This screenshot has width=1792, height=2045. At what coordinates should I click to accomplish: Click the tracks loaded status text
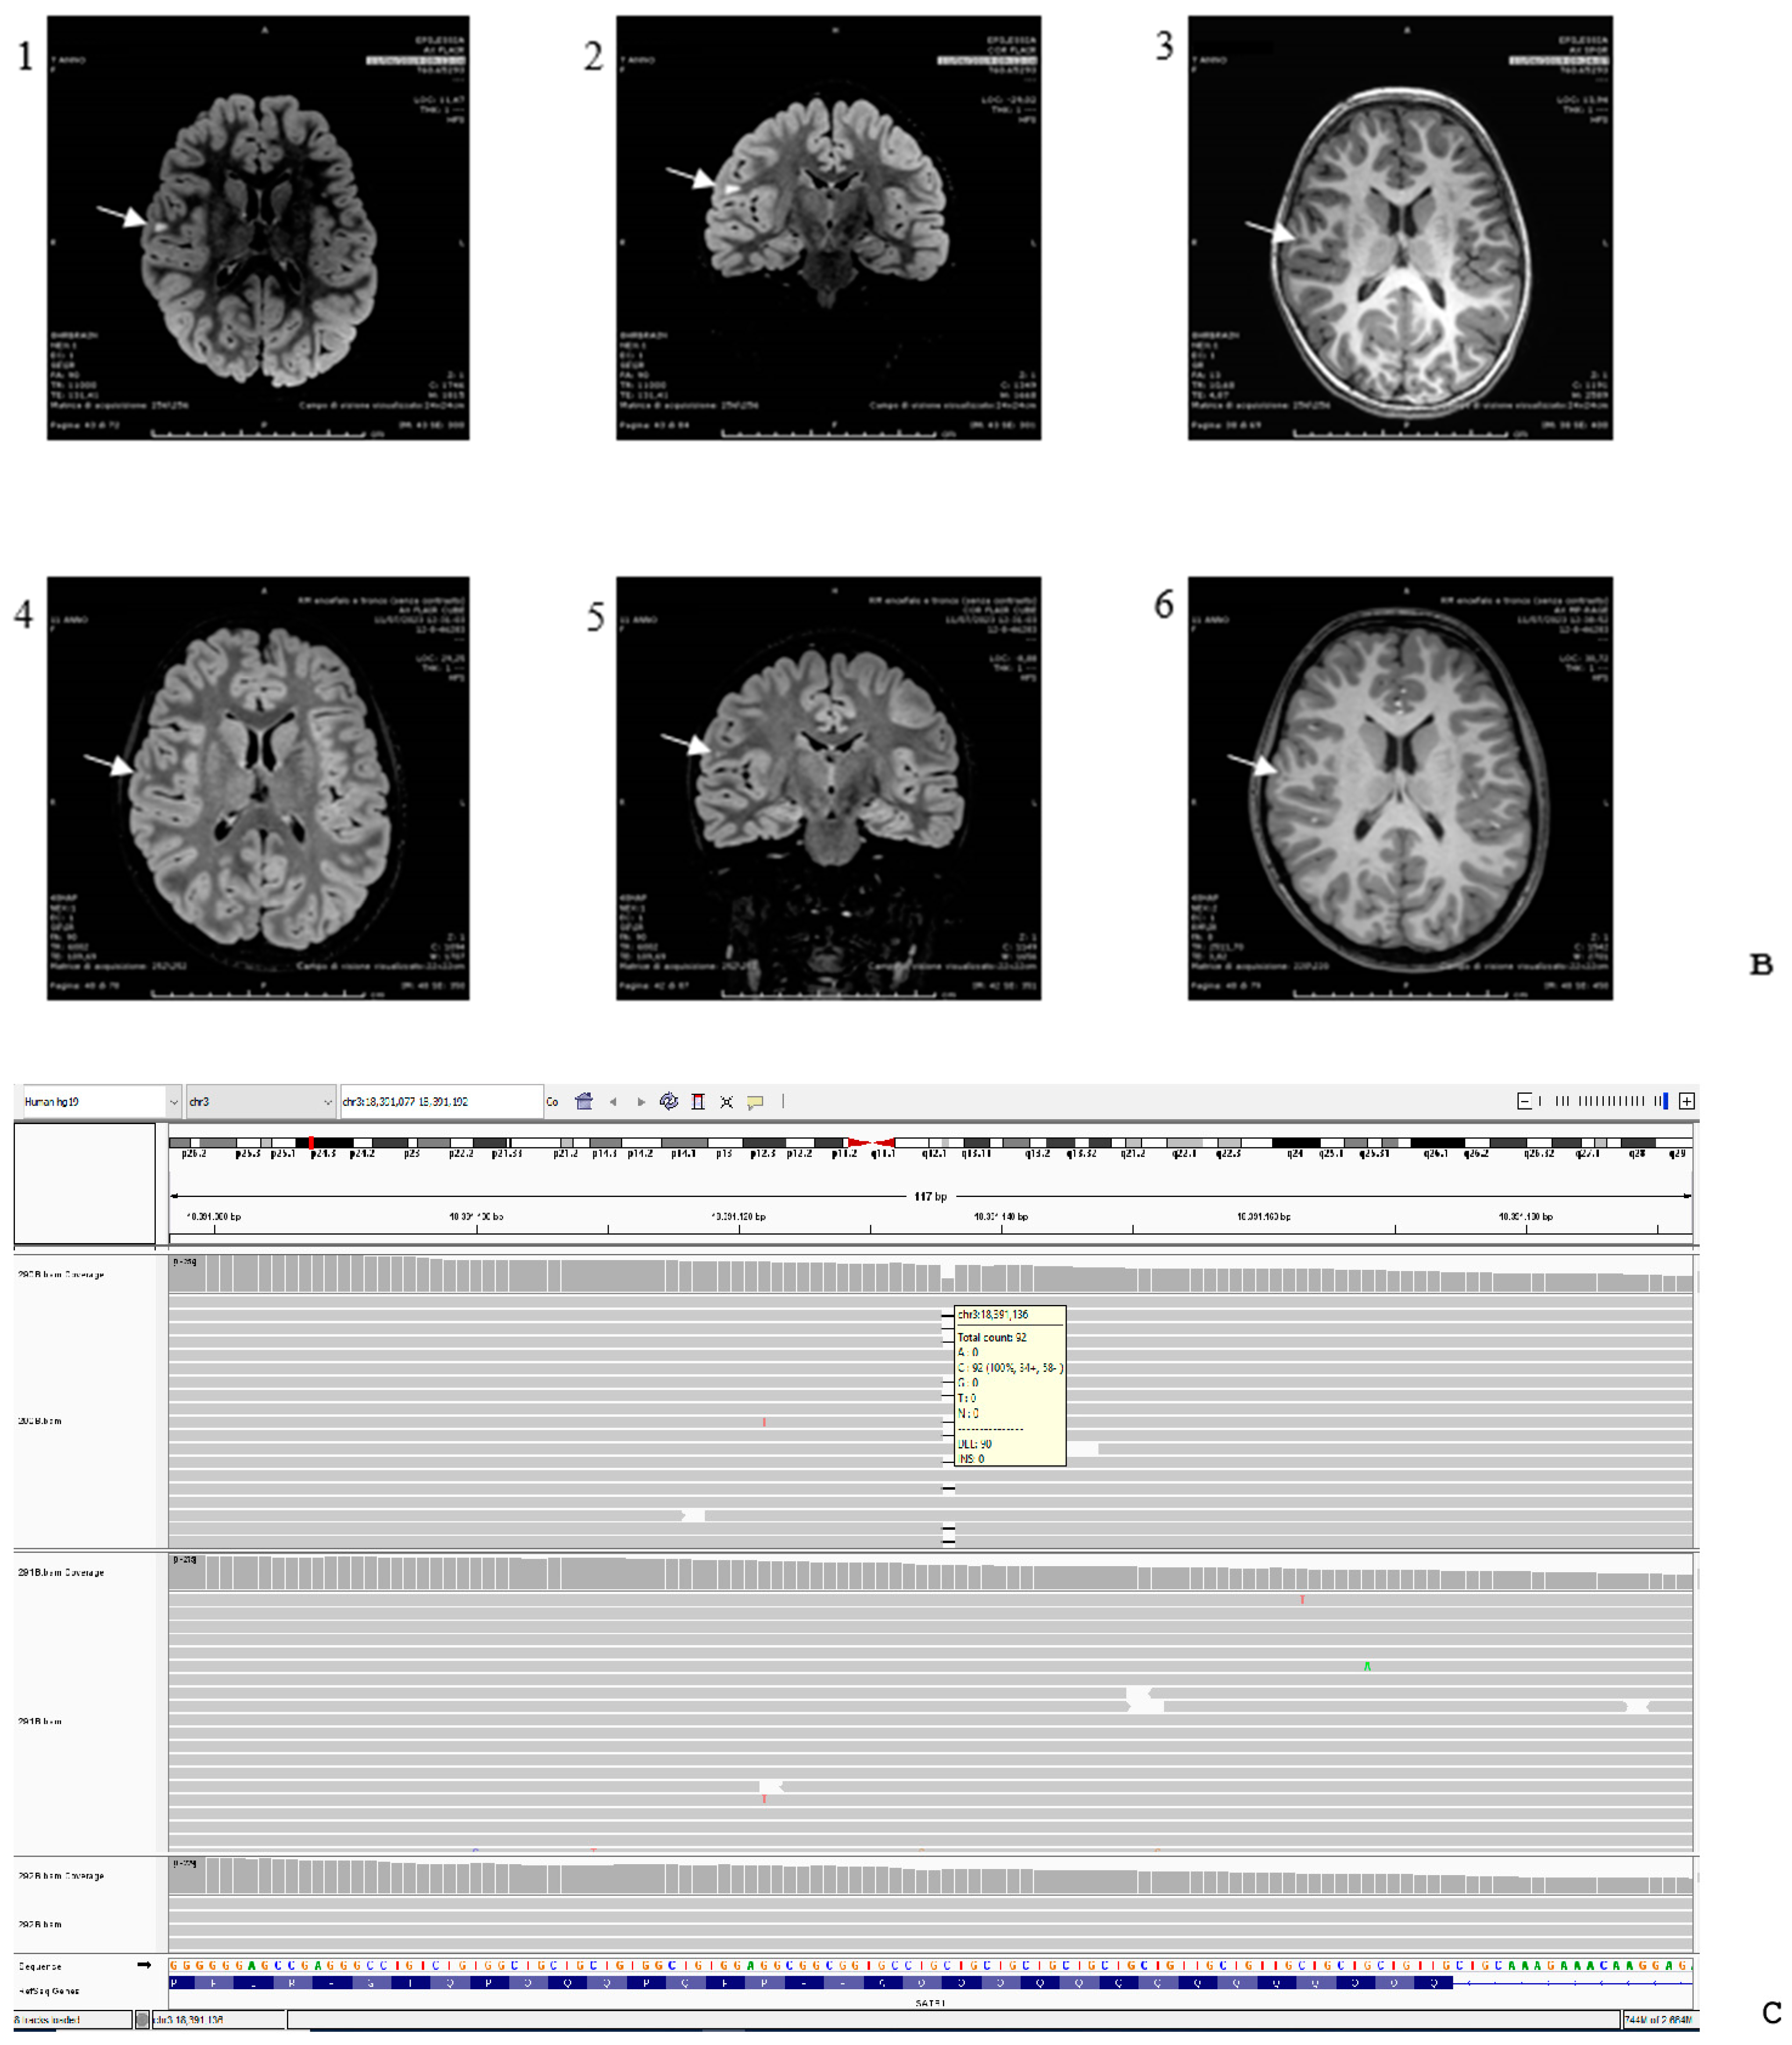click(x=48, y=2020)
